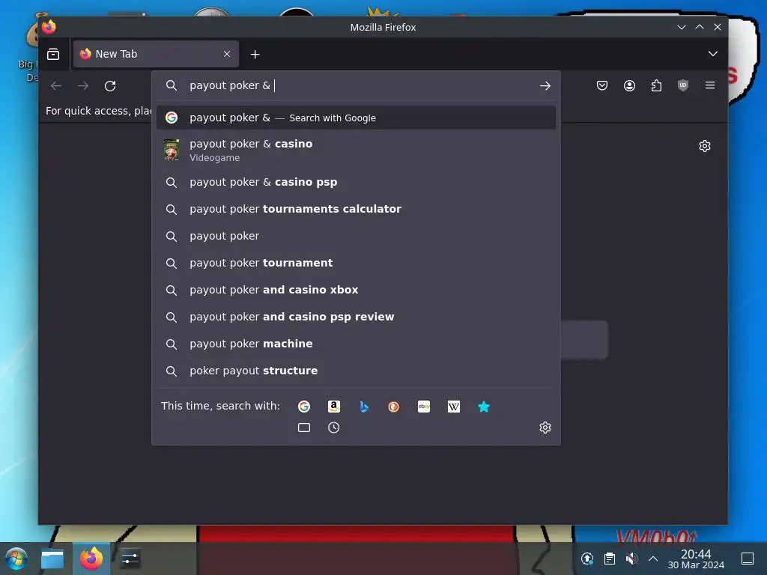767x575 pixels.
Task: Open the settings sliders taskbar icon
Action: click(130, 559)
